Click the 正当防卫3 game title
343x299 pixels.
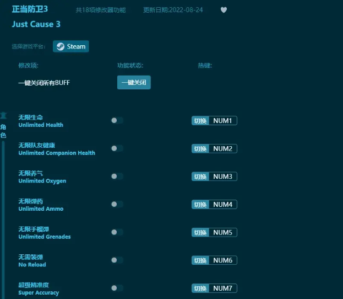click(x=30, y=9)
